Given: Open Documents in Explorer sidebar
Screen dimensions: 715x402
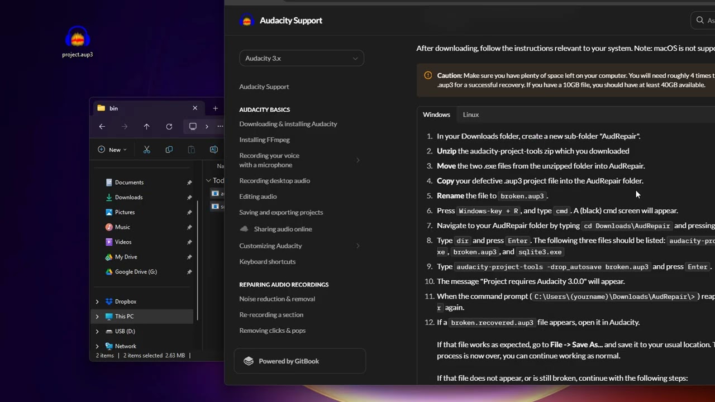Looking at the screenshot, I should click(129, 183).
